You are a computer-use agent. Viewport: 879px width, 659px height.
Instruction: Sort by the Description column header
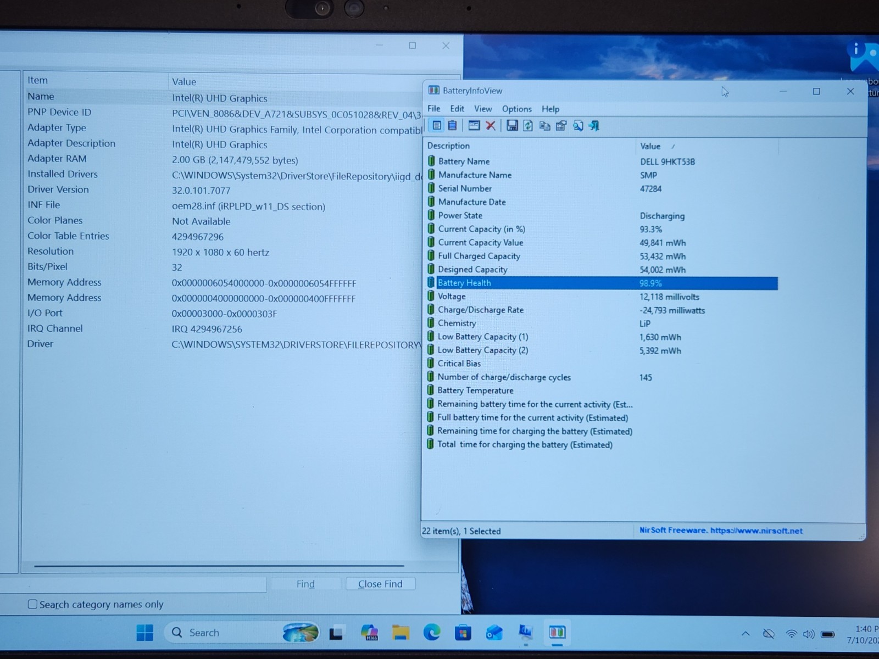[530, 146]
